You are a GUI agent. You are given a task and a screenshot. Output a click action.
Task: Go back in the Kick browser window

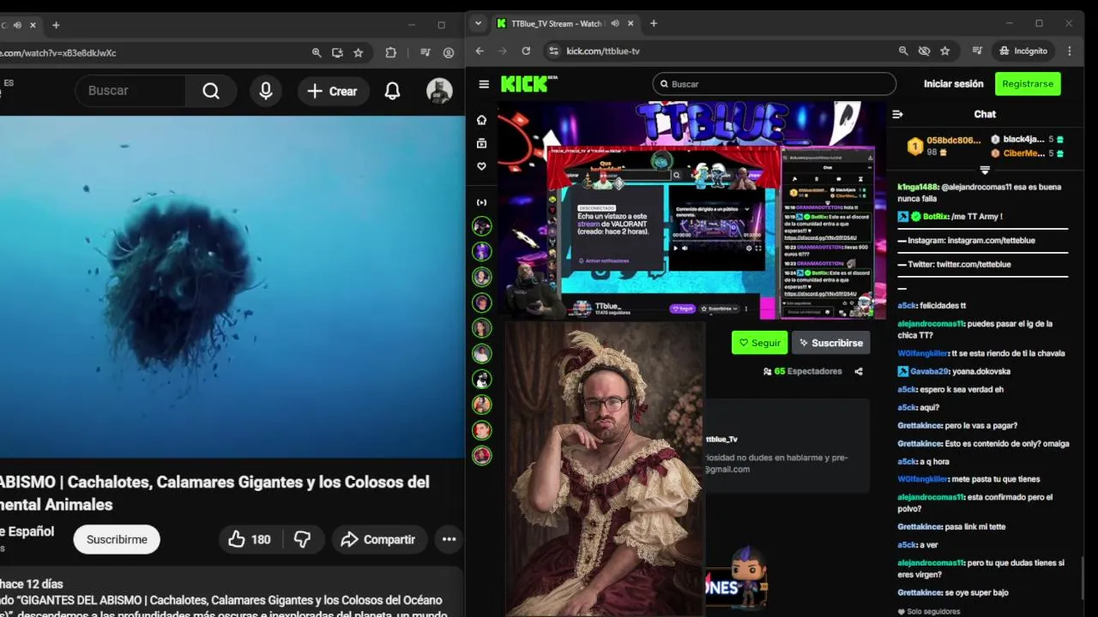pyautogui.click(x=480, y=51)
